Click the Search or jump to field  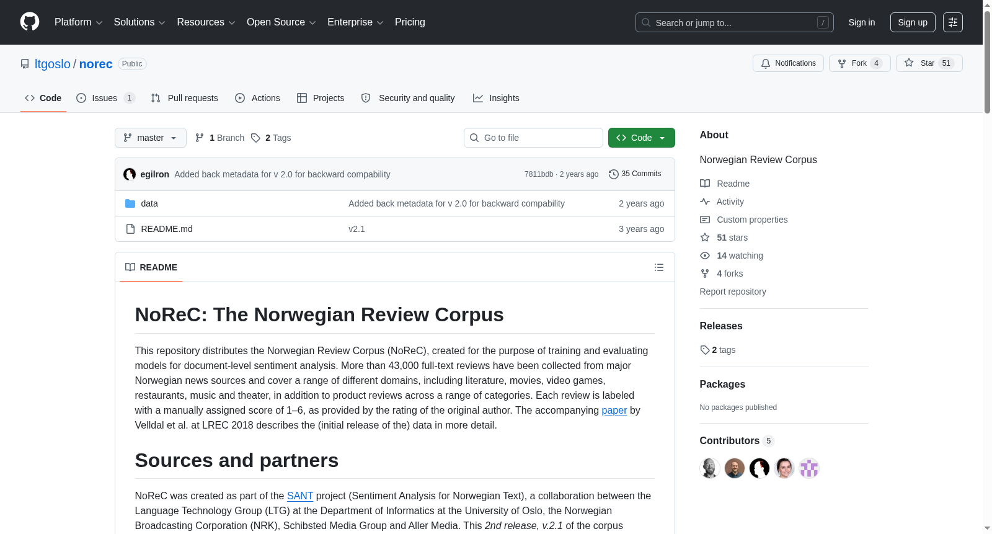[x=735, y=22]
